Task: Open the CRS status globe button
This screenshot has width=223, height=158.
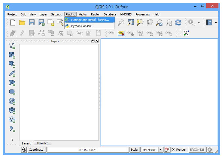Action: pos(210,150)
